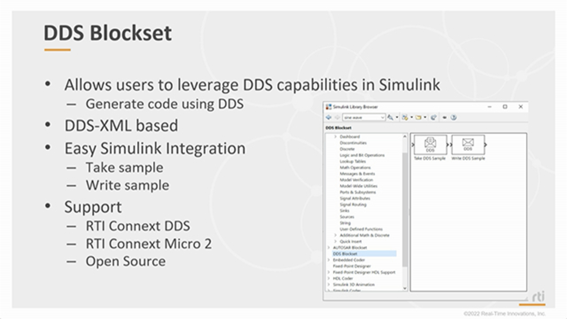Click the pin icon in toolbar
Viewport: 567px width, 319px height.
pos(444,117)
